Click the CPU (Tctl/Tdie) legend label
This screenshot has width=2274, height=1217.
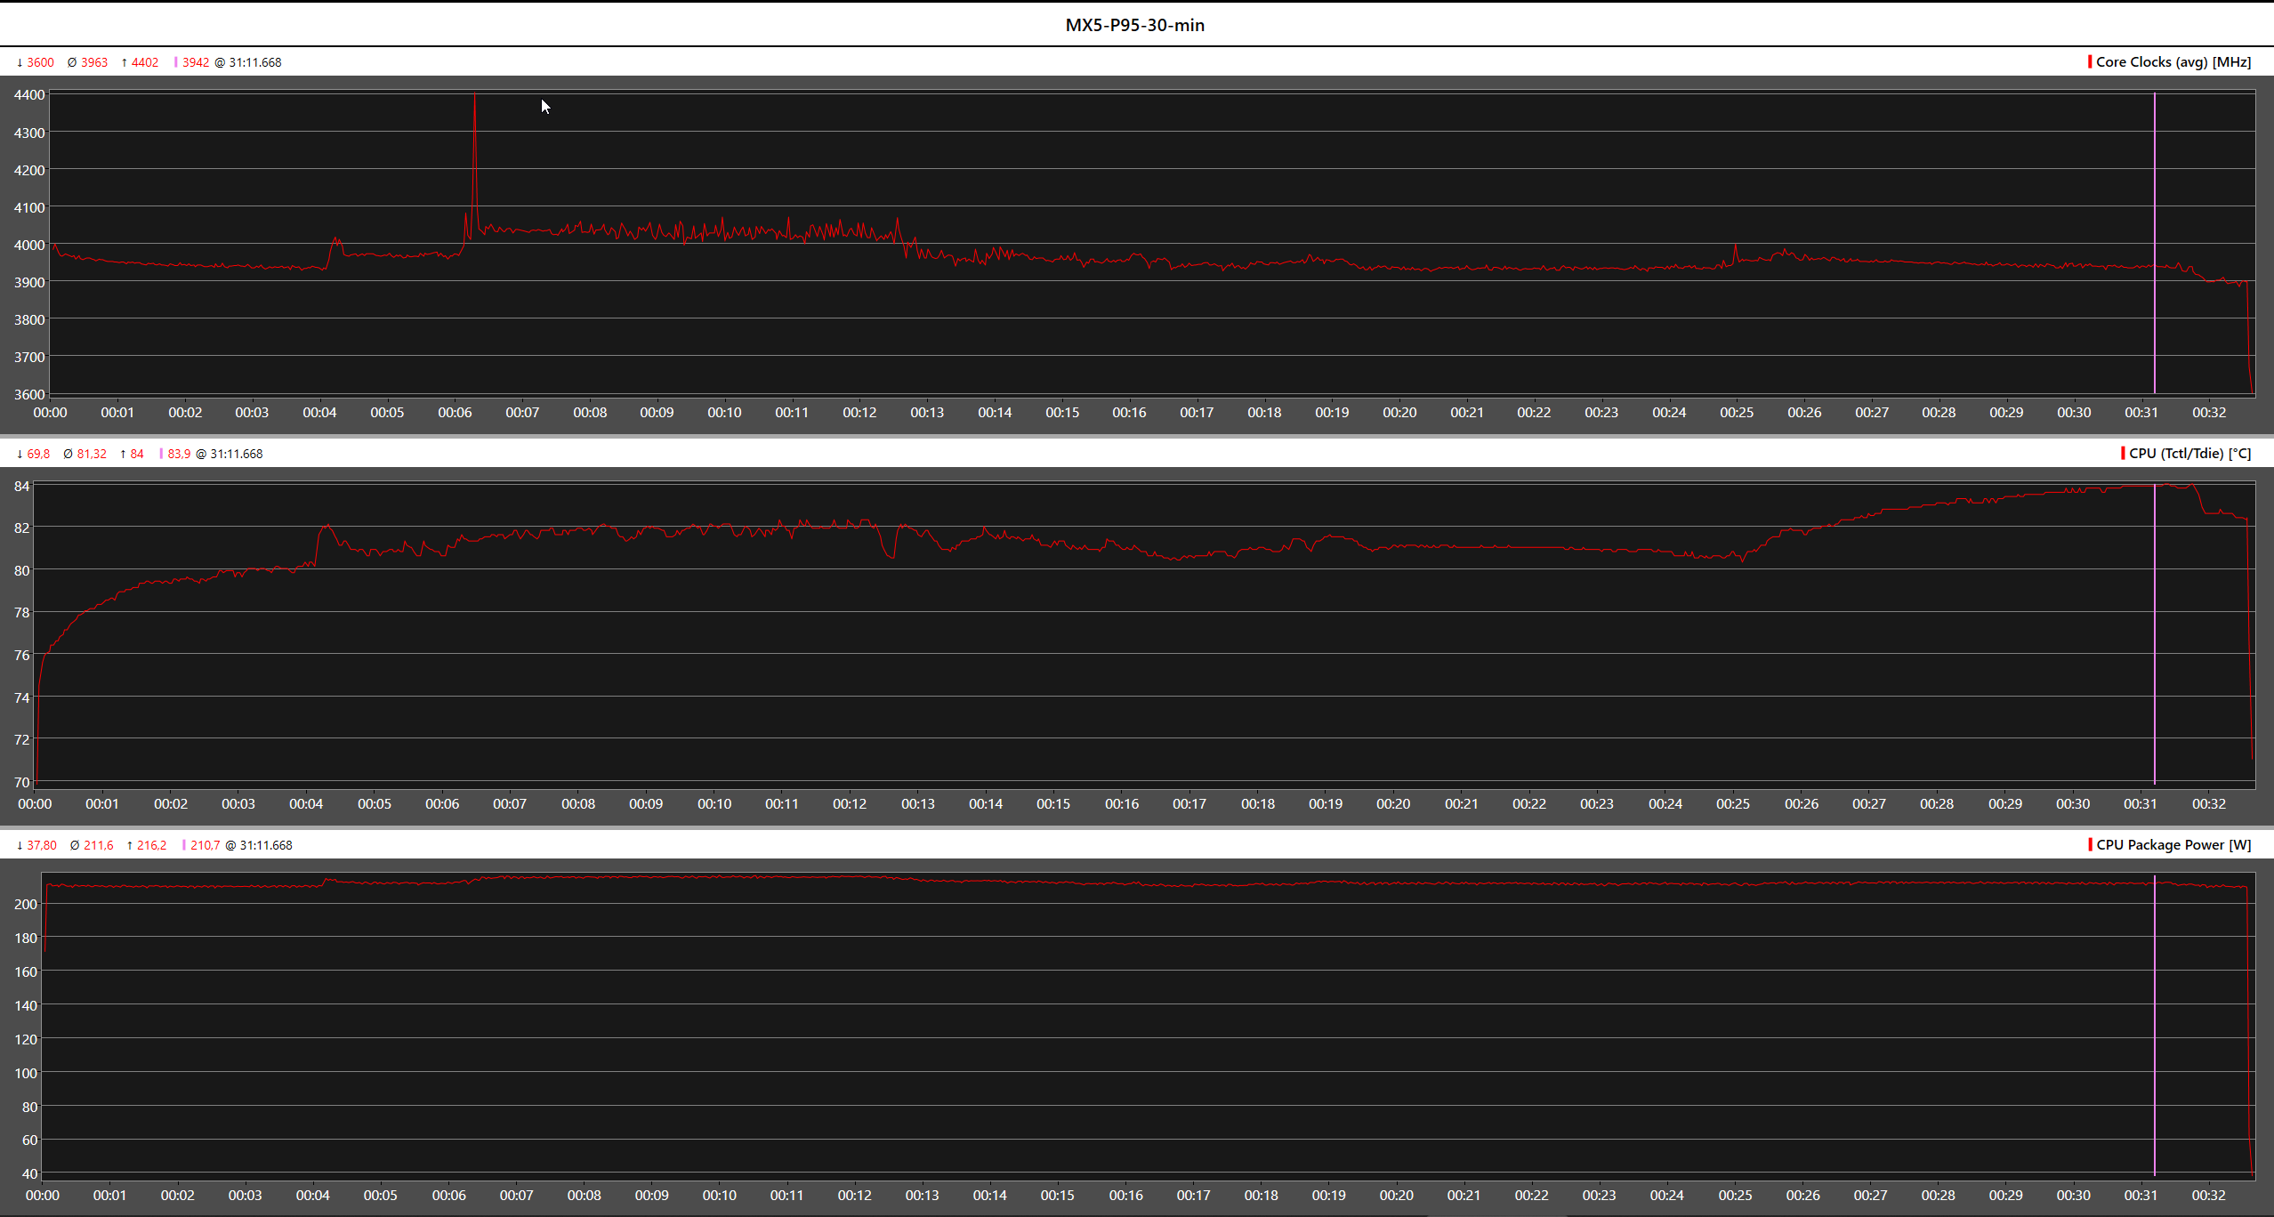pos(2189,453)
